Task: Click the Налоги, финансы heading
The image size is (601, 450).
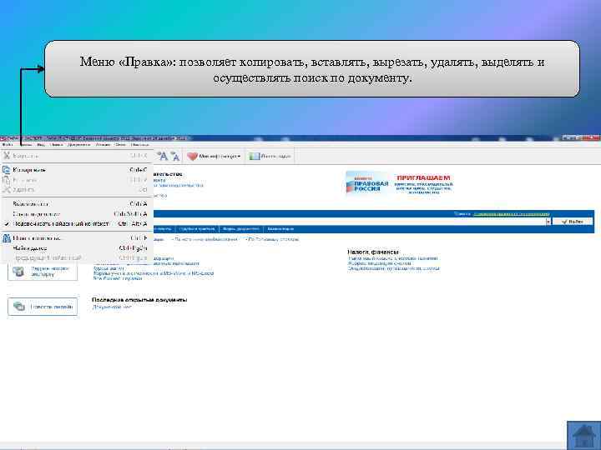Action: [373, 252]
